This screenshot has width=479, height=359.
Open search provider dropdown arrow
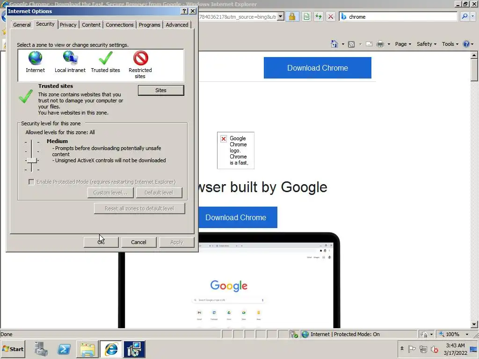[x=473, y=16]
